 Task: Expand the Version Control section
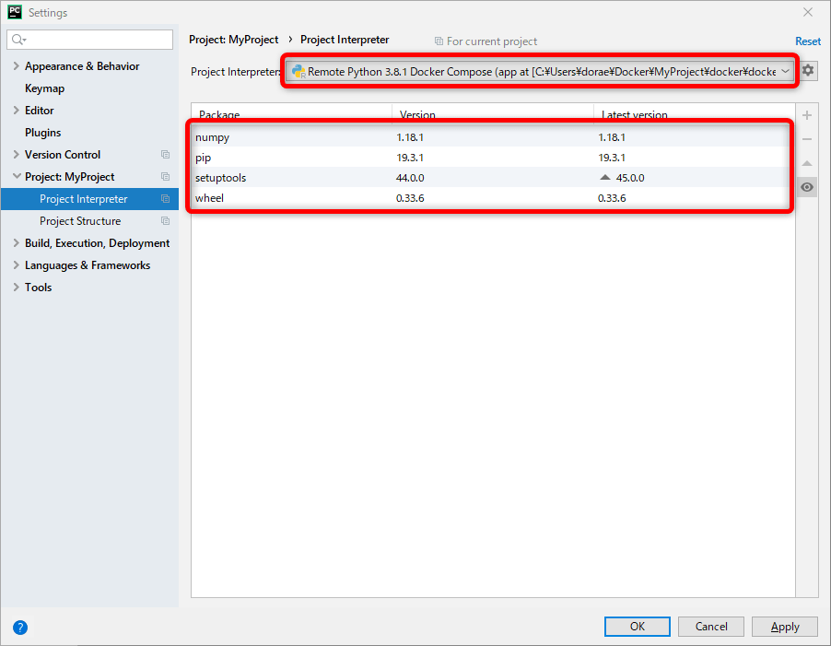click(x=16, y=154)
